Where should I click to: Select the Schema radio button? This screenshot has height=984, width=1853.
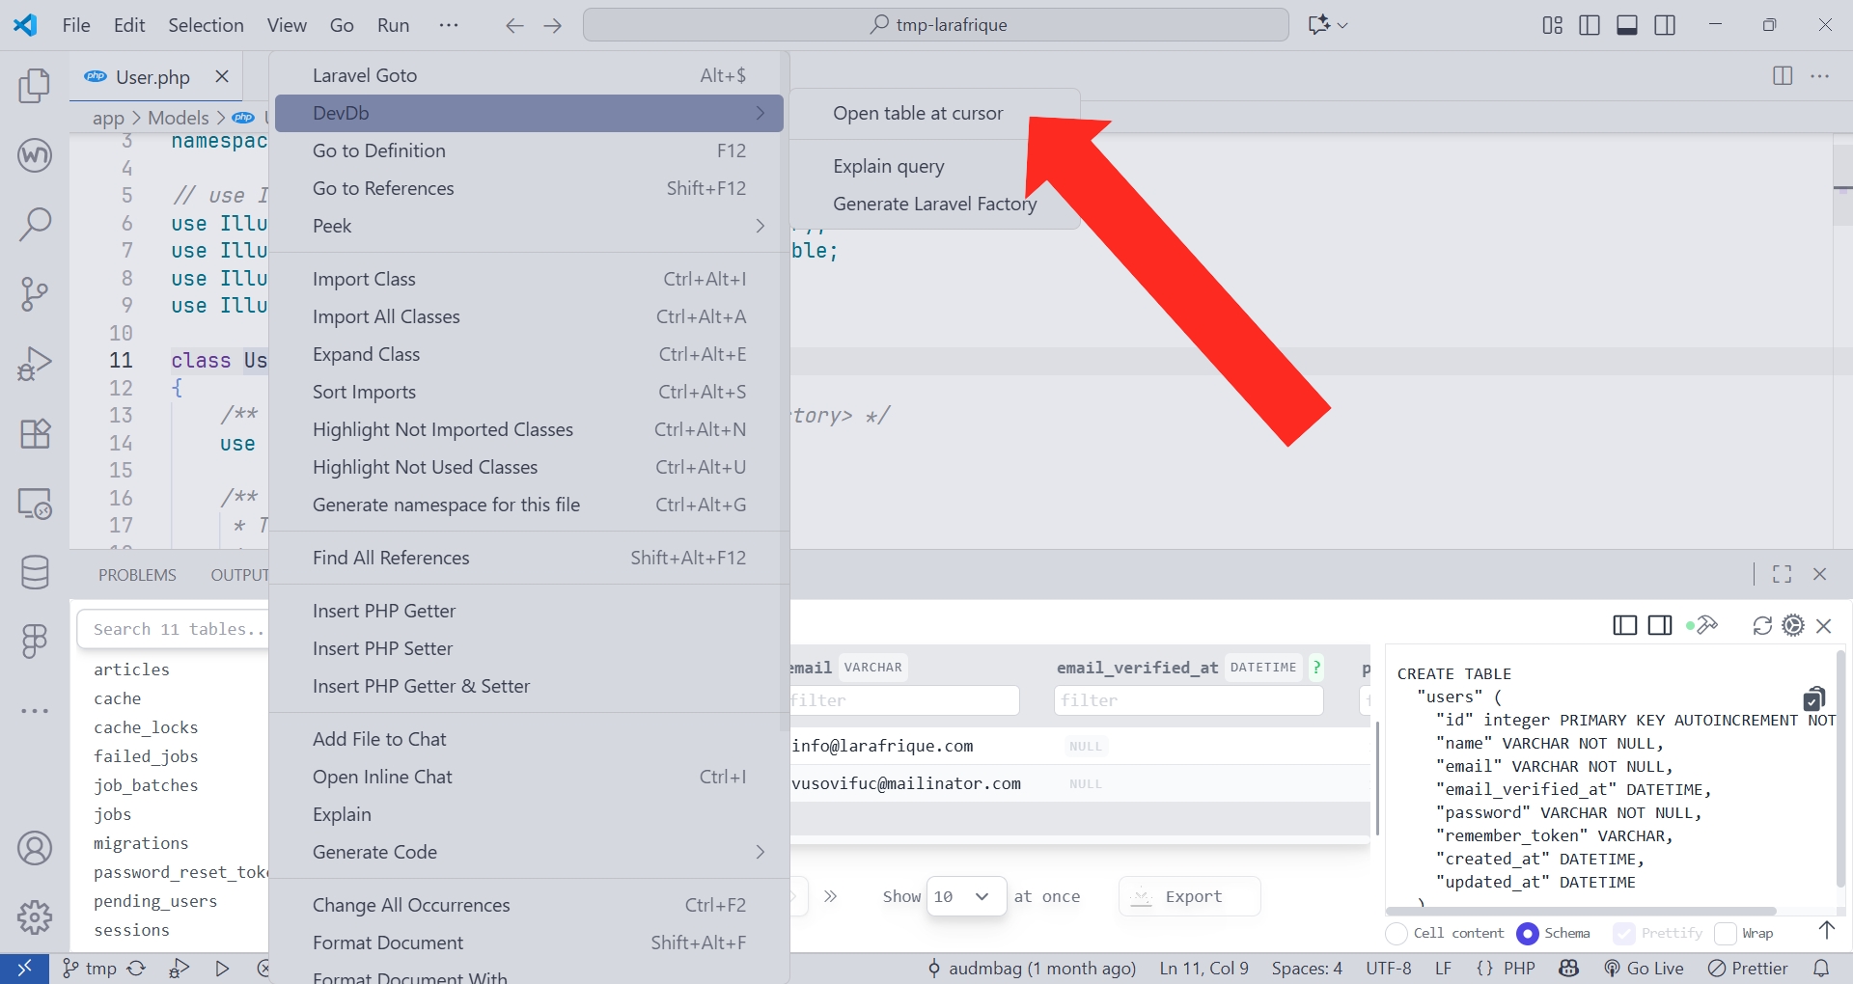pos(1528,933)
